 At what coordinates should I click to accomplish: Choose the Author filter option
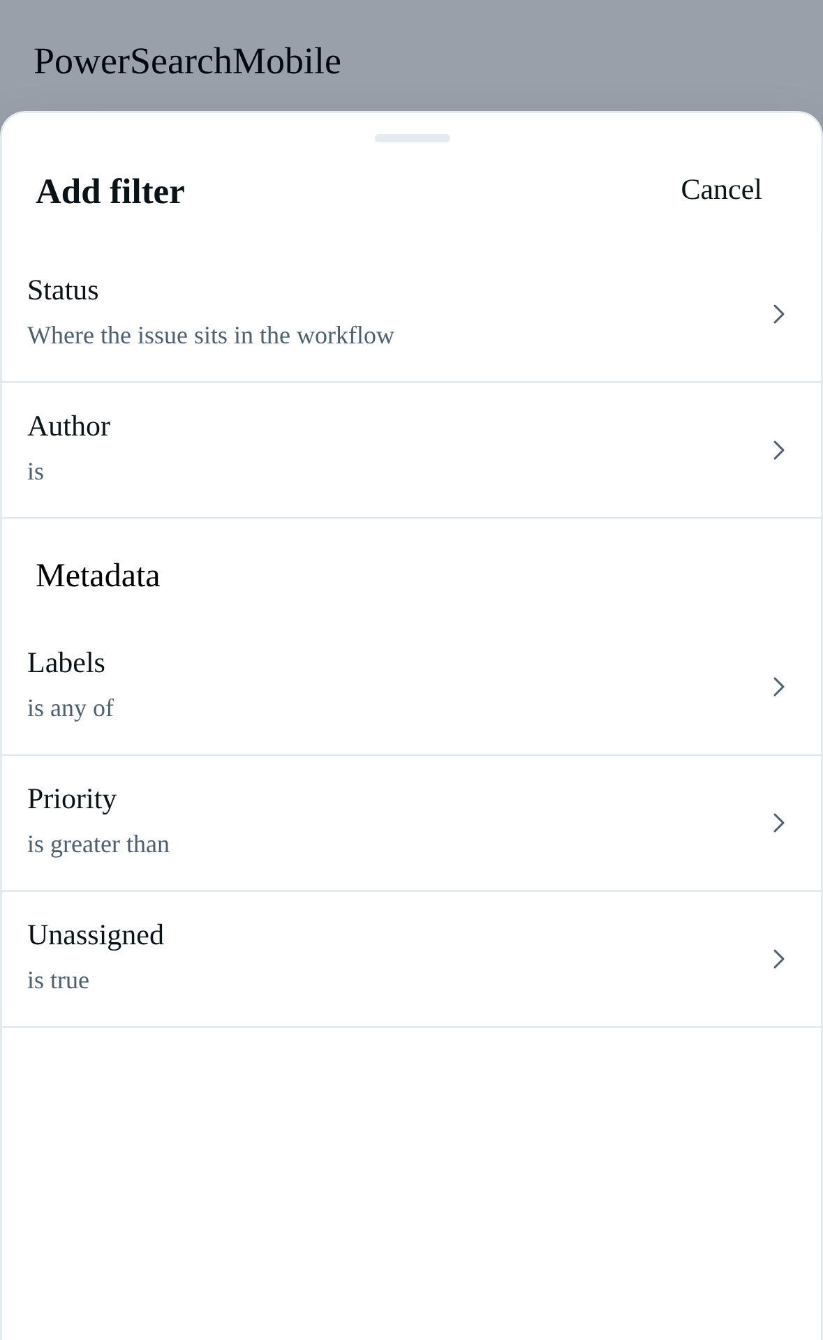click(x=411, y=450)
